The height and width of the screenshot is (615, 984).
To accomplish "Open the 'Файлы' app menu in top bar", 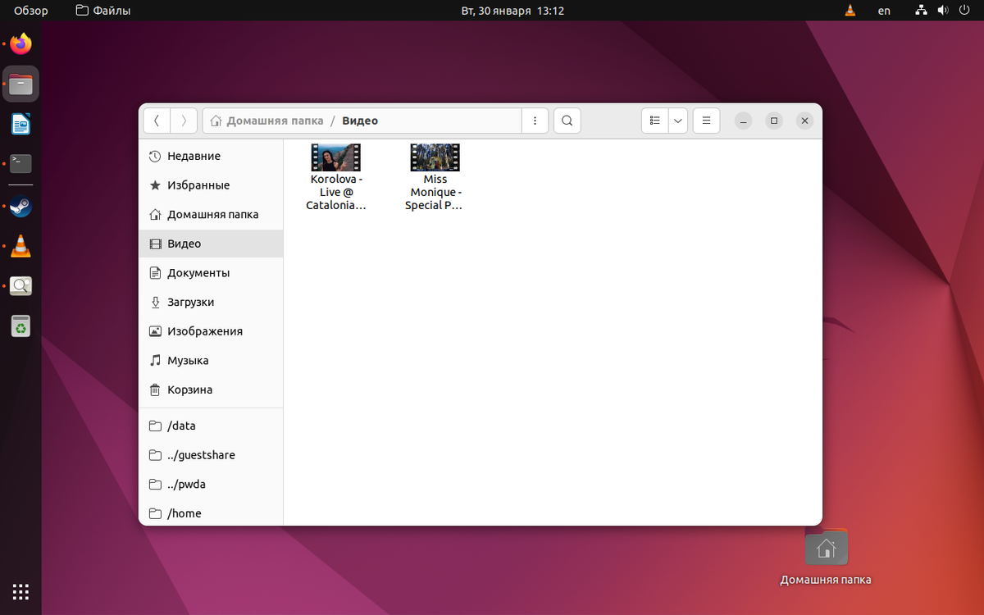I will 103,11.
